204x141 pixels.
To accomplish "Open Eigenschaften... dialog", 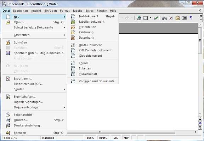I will coord(34,97).
